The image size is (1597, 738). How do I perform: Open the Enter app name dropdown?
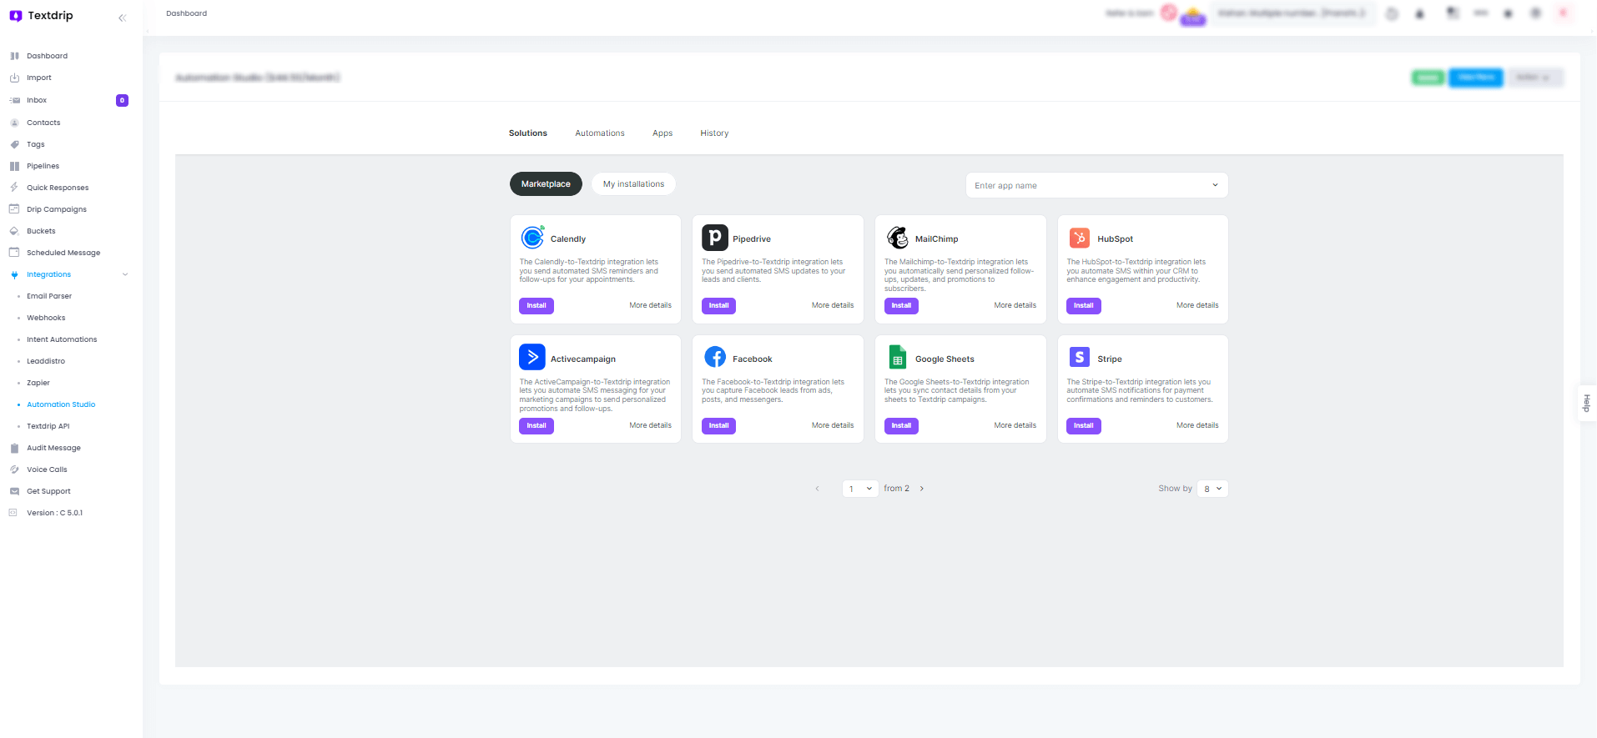(x=1096, y=185)
